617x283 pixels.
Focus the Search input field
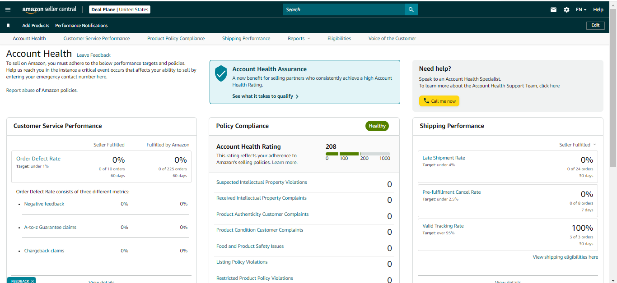(344, 9)
